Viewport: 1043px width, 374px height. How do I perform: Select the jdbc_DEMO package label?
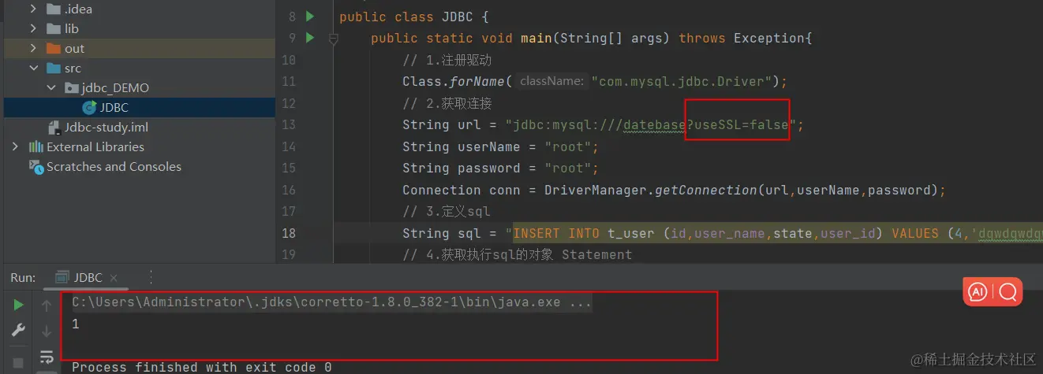tap(115, 87)
